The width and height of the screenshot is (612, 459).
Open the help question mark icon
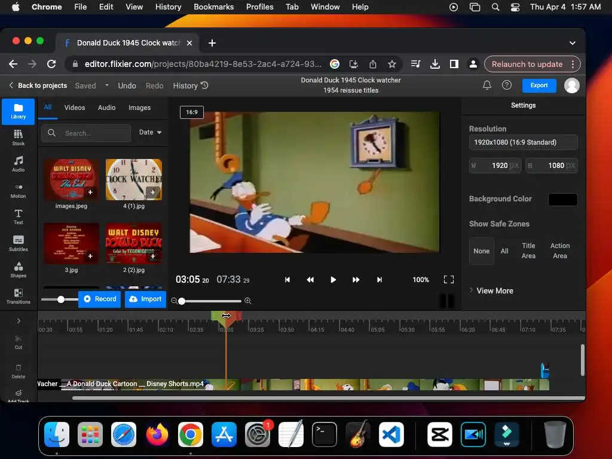tap(507, 85)
